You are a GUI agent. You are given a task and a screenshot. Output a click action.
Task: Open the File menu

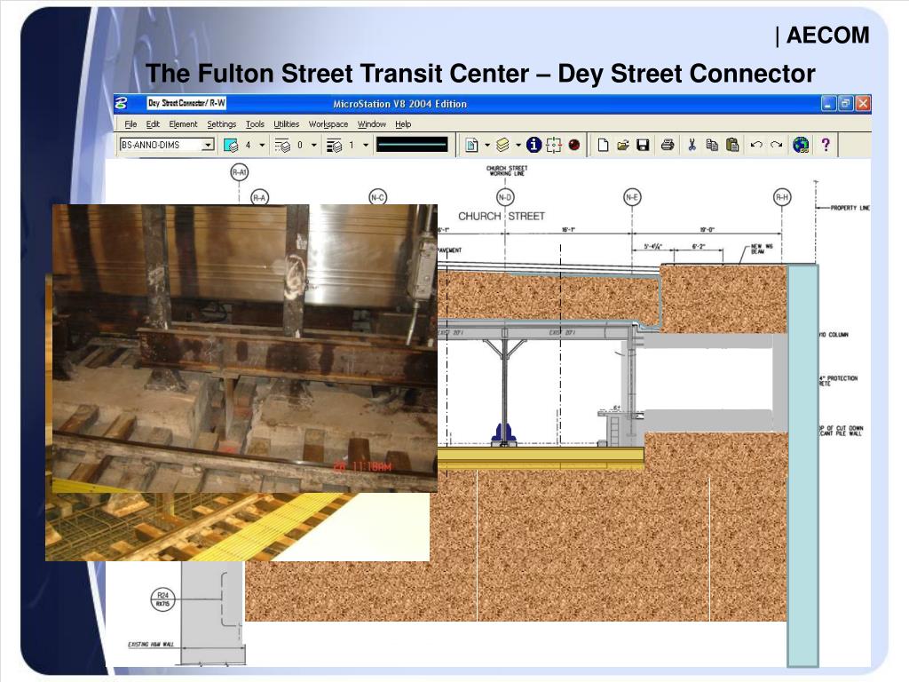tap(130, 124)
